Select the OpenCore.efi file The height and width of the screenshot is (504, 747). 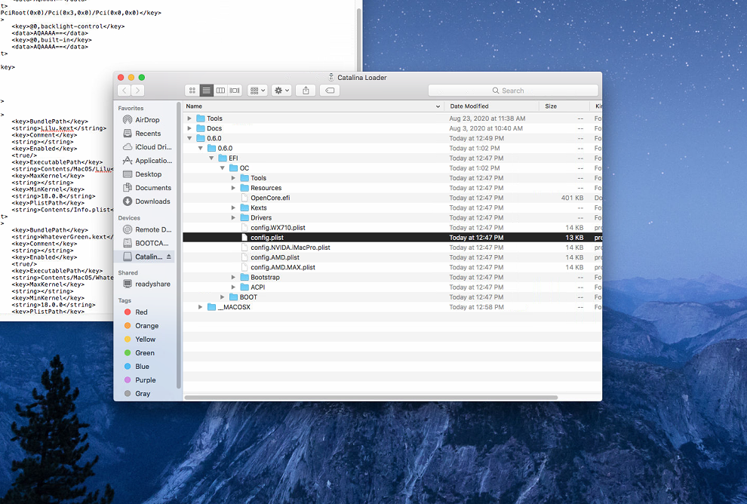tap(270, 198)
